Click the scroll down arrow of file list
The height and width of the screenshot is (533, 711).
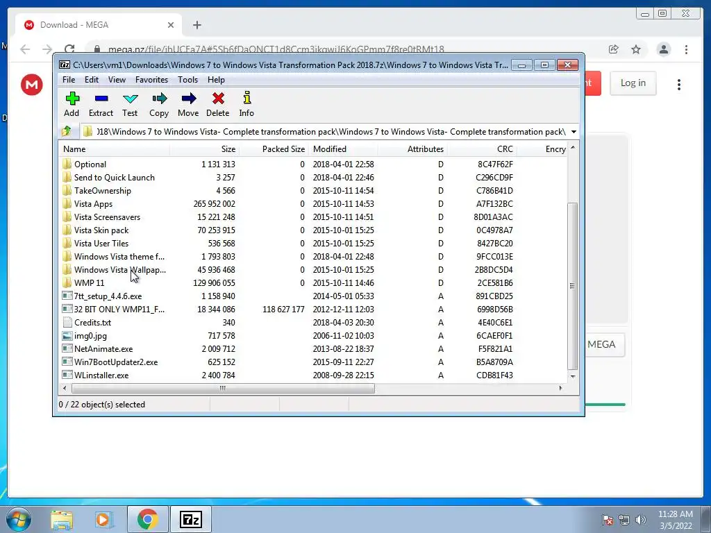[x=573, y=376]
